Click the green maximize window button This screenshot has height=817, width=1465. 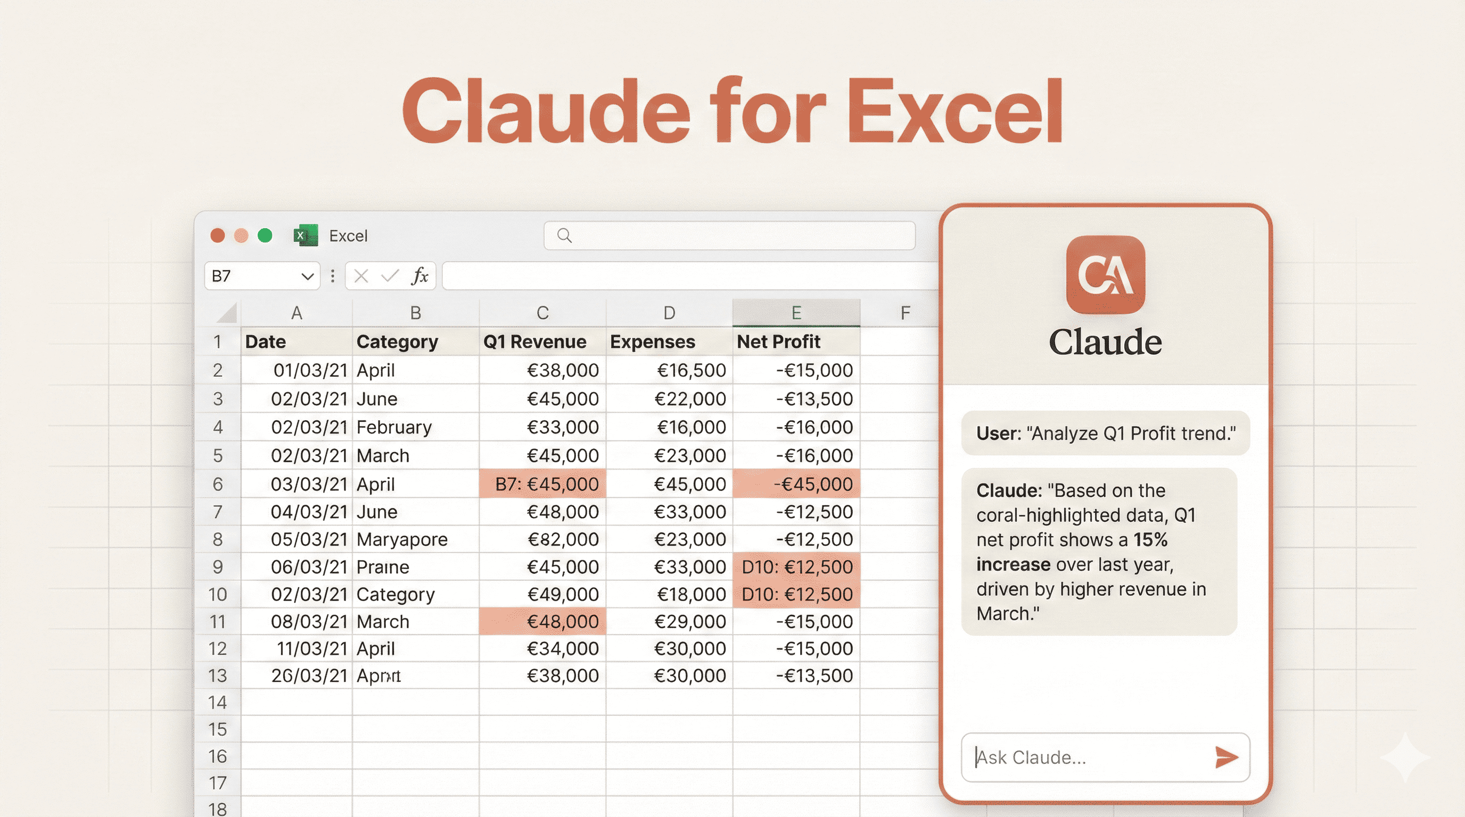click(265, 235)
